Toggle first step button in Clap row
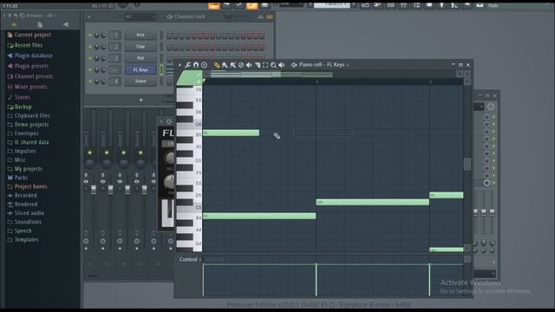Viewport: 555px width, 312px height. 169,47
